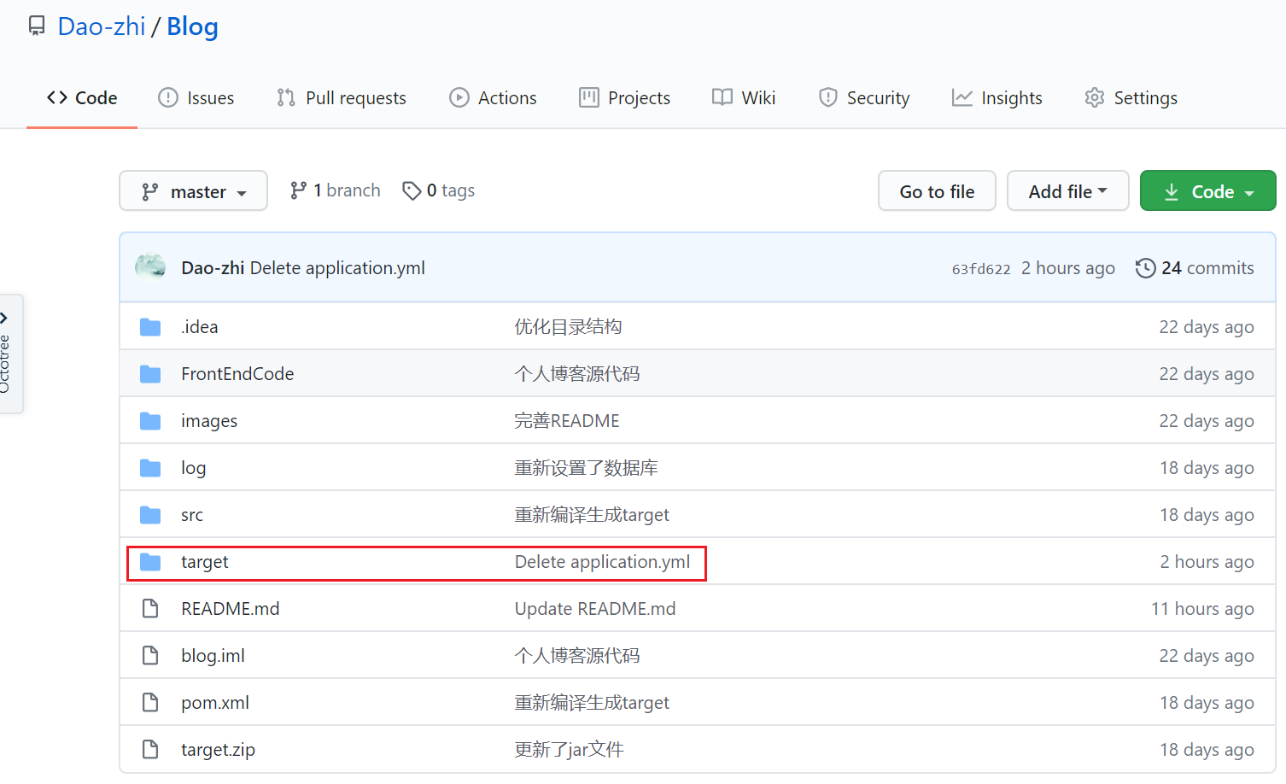Click the folder icon for FrontEndCode
Image resolution: width=1286 pixels, height=784 pixels.
click(150, 374)
